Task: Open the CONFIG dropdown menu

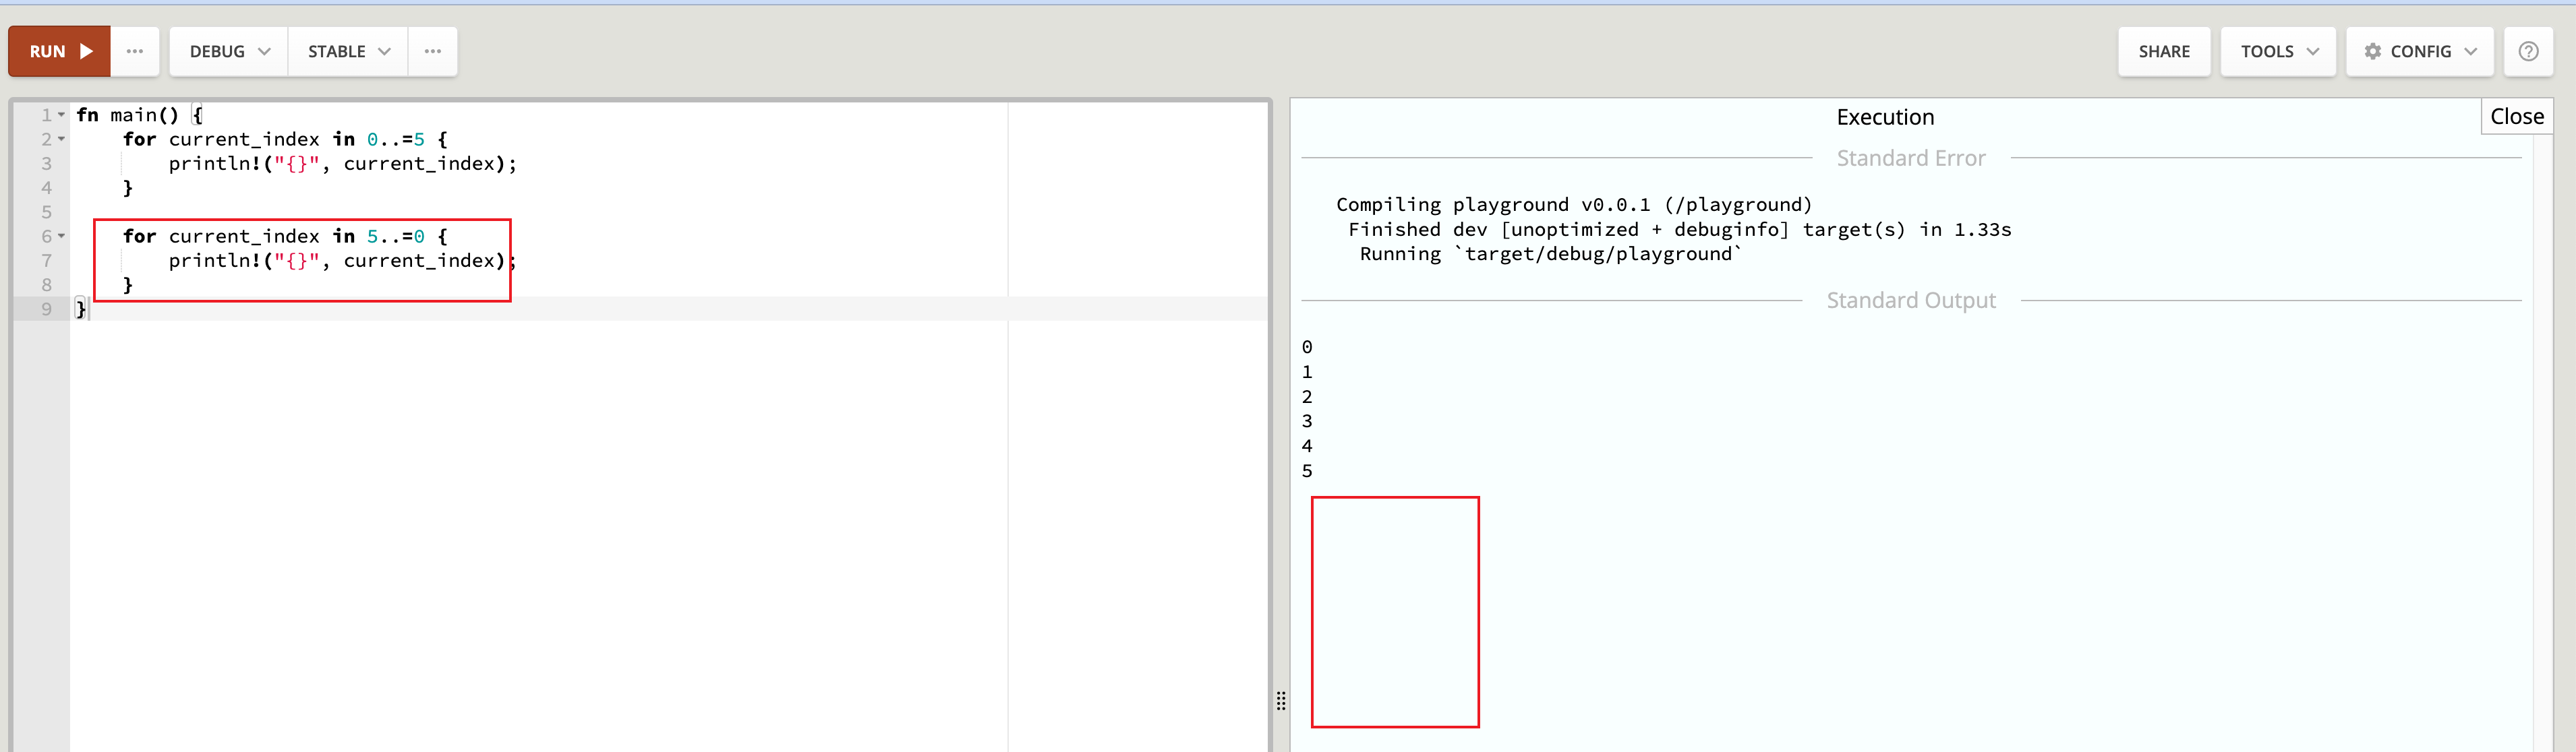Action: [x=2420, y=51]
